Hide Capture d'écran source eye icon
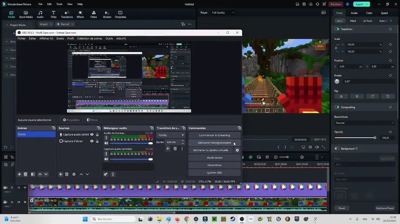400x224 pixels. (92, 141)
